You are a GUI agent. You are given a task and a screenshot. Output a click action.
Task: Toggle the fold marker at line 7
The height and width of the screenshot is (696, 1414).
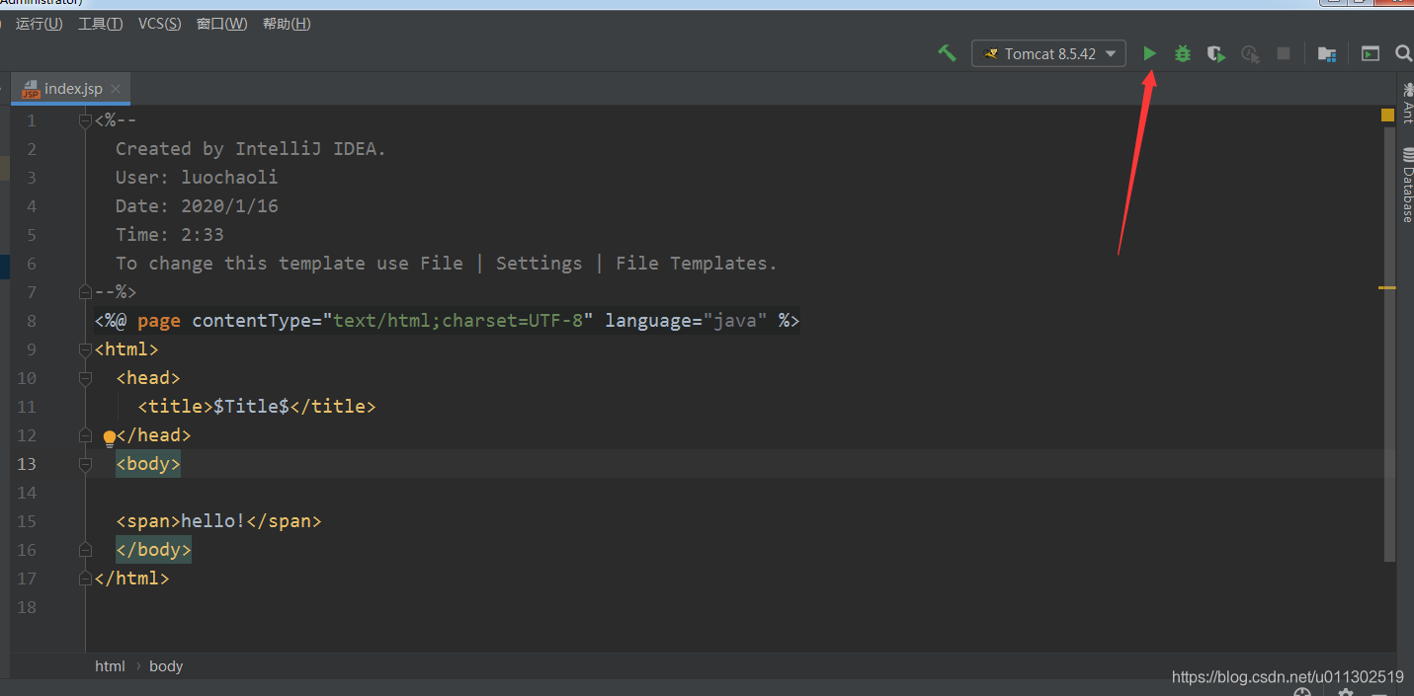[86, 292]
